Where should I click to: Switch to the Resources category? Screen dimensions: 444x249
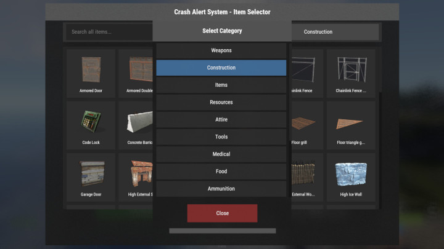[221, 102]
